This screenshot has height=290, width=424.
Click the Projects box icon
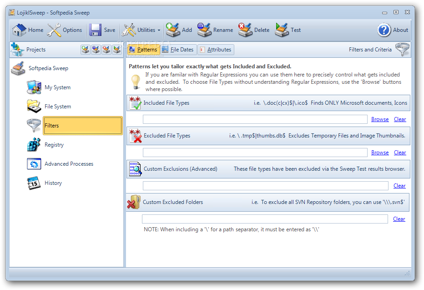[17, 50]
